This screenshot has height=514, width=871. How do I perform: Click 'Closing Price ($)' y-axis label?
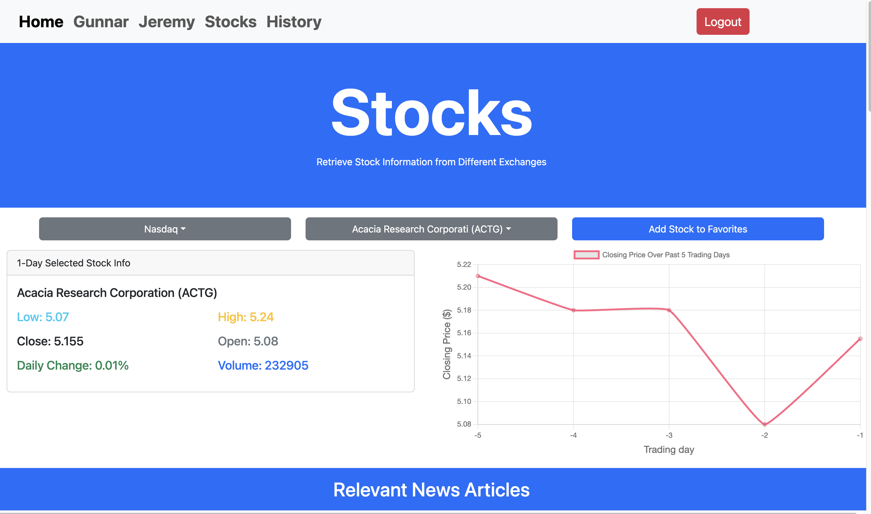447,344
